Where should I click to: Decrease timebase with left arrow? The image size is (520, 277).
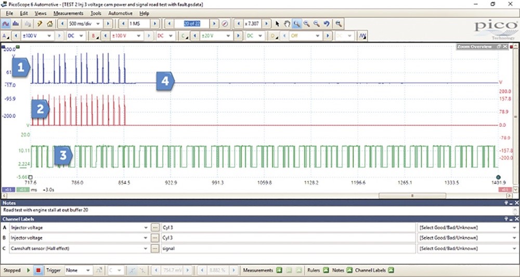pos(62,24)
